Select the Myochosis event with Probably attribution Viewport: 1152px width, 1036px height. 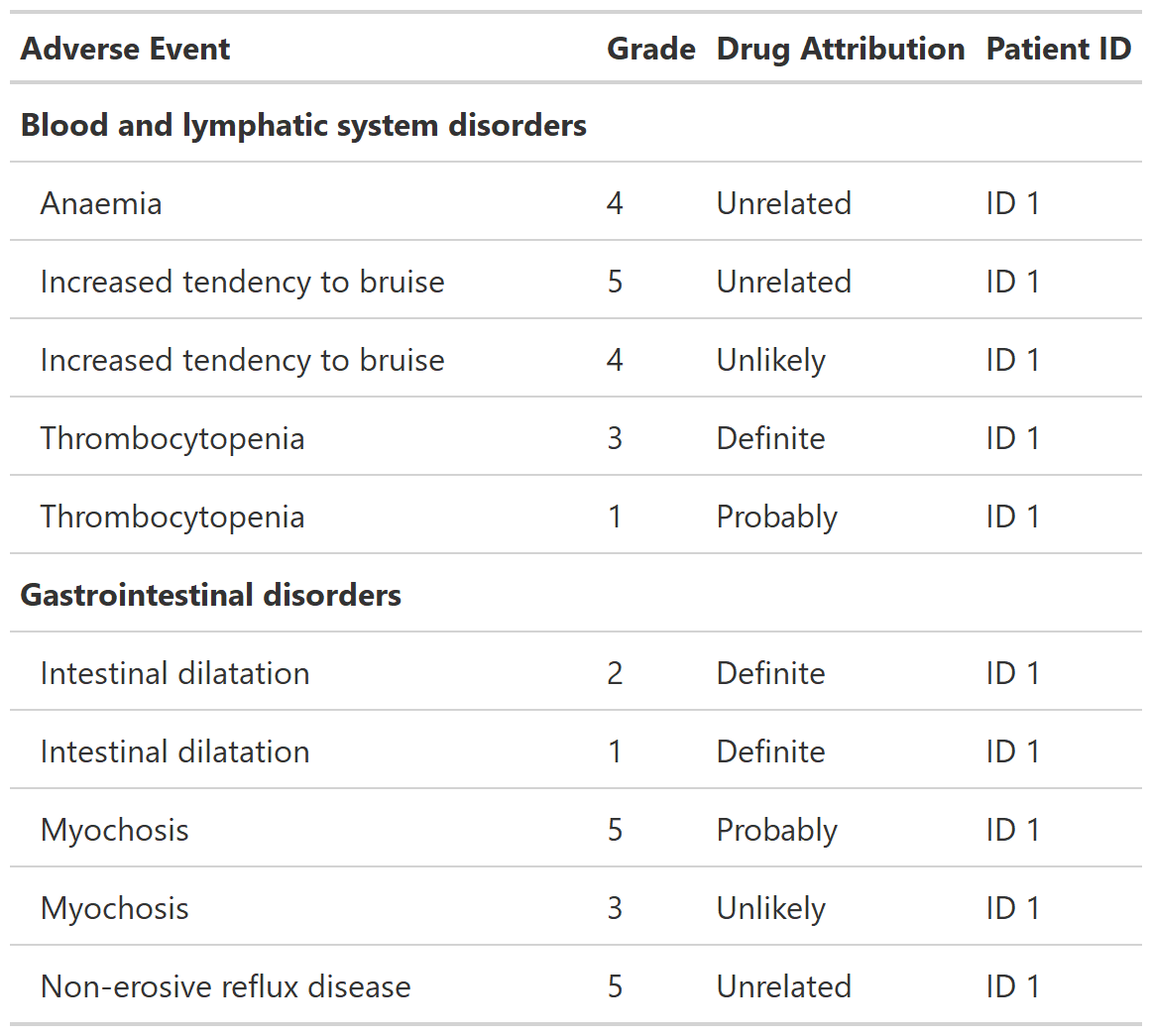(x=114, y=830)
